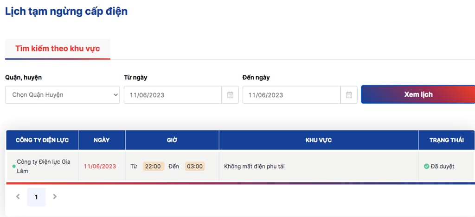
Task: Focus the Đến ngày date input field
Action: (292, 95)
